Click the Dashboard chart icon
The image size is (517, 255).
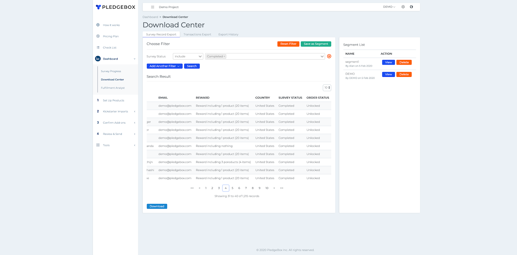[98, 59]
